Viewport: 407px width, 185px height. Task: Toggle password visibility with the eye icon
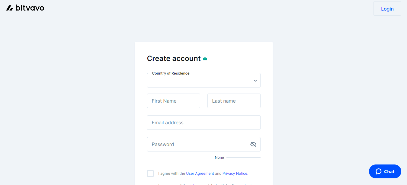point(253,144)
